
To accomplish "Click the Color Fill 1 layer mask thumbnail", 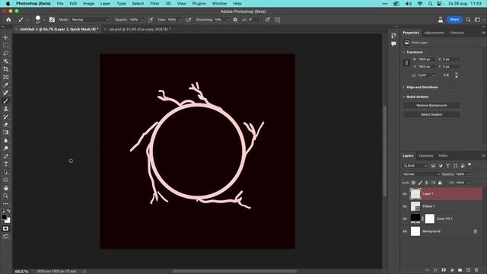I will 429,218.
